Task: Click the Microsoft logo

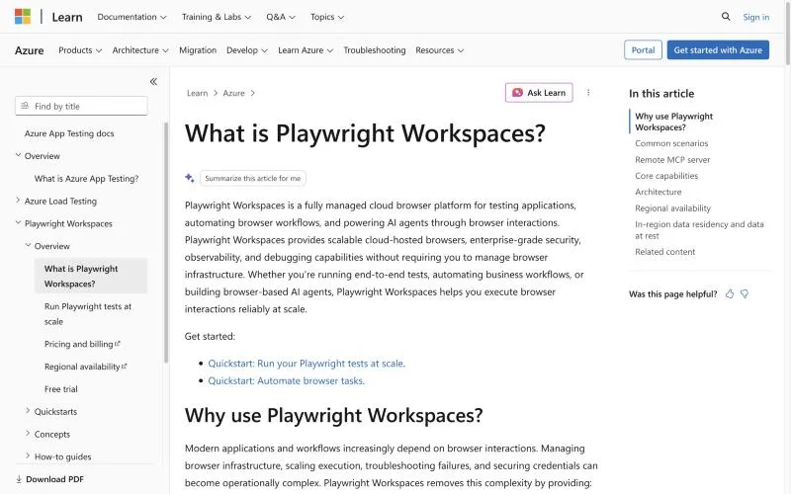Action: [22, 16]
